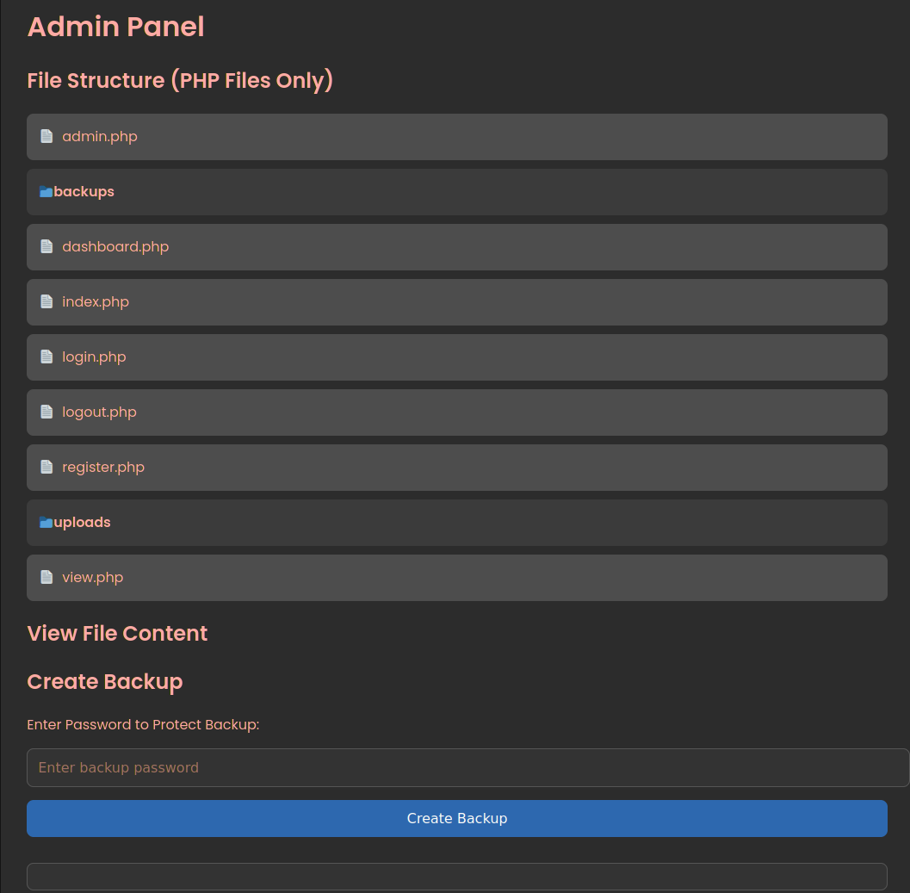Select login.php file name
The image size is (910, 893).
point(94,357)
